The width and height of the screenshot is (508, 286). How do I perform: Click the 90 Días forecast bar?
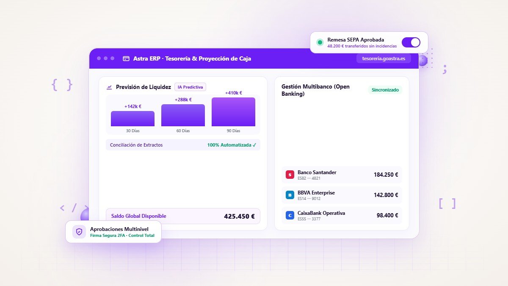point(233,112)
